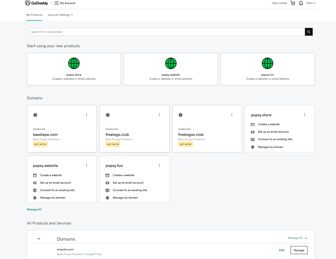Click the Help Center link

[279, 3]
